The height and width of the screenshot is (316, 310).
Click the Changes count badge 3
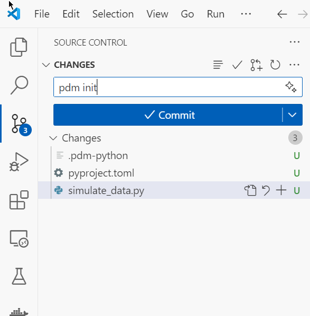pos(295,138)
